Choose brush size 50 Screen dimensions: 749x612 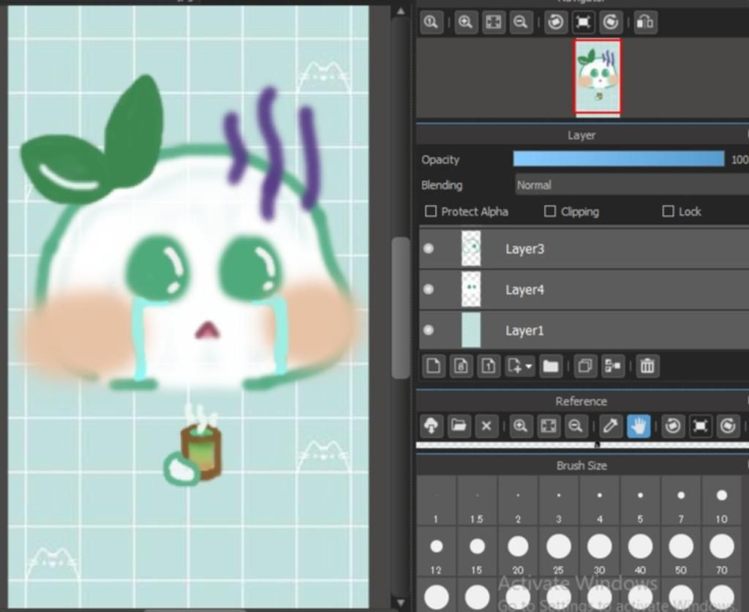[x=681, y=553]
